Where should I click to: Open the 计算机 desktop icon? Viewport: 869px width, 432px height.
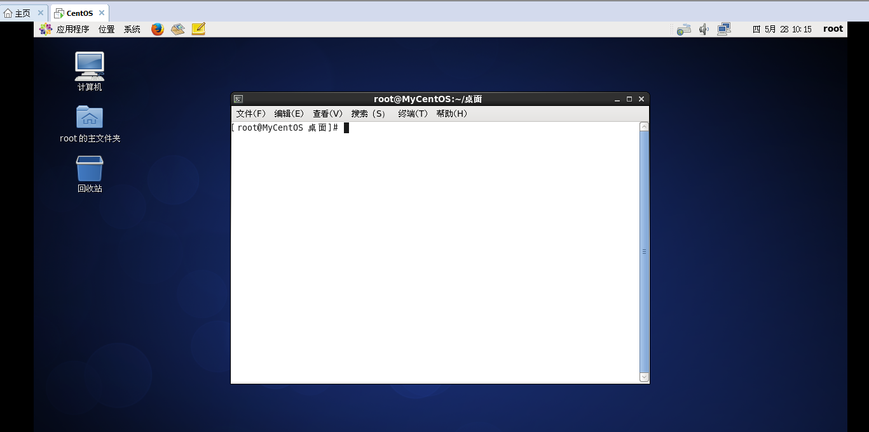(88, 65)
